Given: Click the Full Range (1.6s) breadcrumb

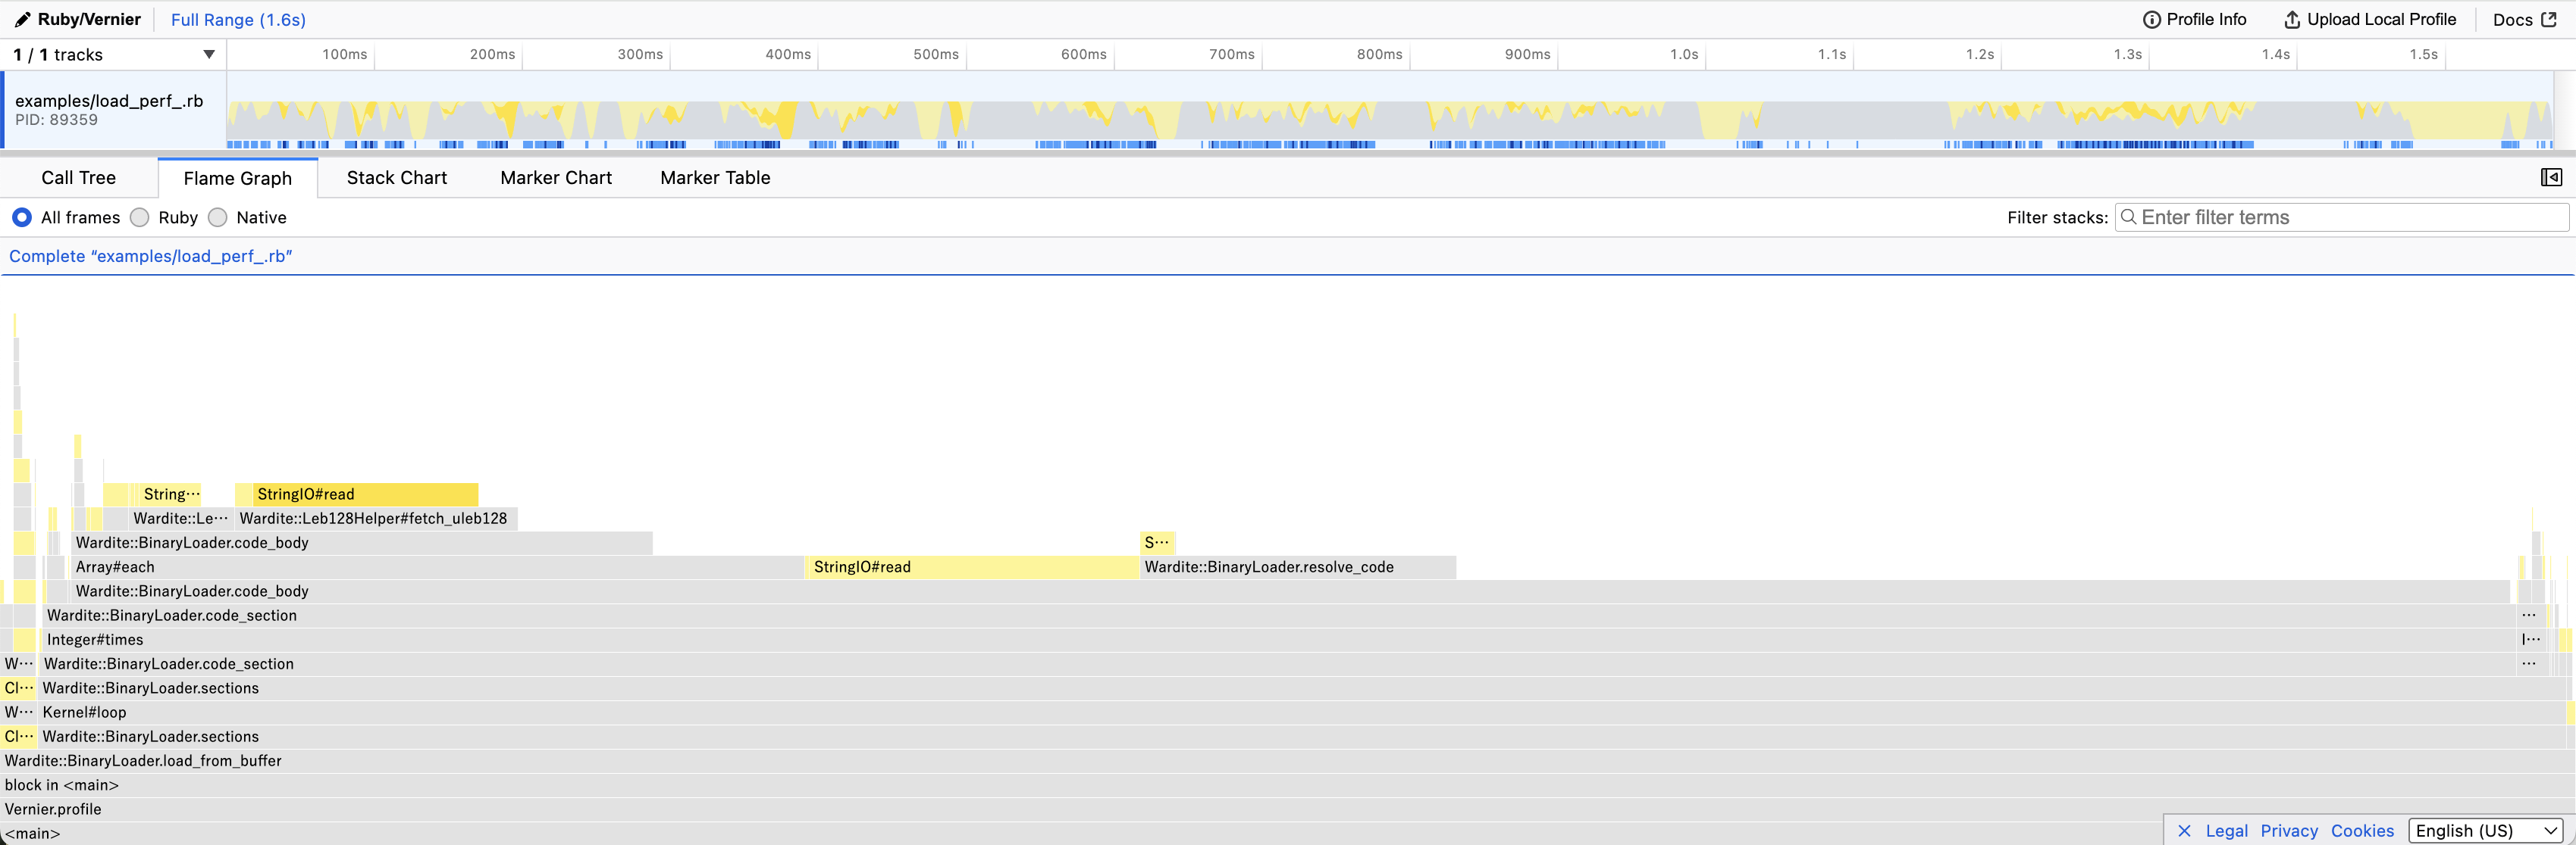Looking at the screenshot, I should click(x=238, y=20).
